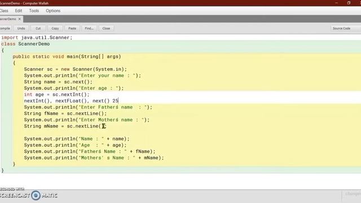The width and height of the screenshot is (361, 203).
Task: Click the Copy button
Action: (x=55, y=28)
